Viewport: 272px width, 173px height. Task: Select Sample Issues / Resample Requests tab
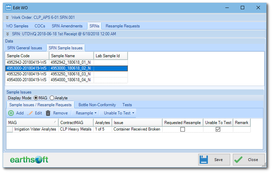point(40,105)
